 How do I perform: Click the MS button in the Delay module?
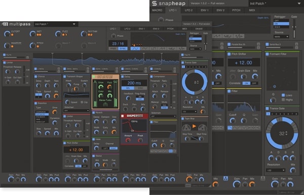(x=128, y=88)
